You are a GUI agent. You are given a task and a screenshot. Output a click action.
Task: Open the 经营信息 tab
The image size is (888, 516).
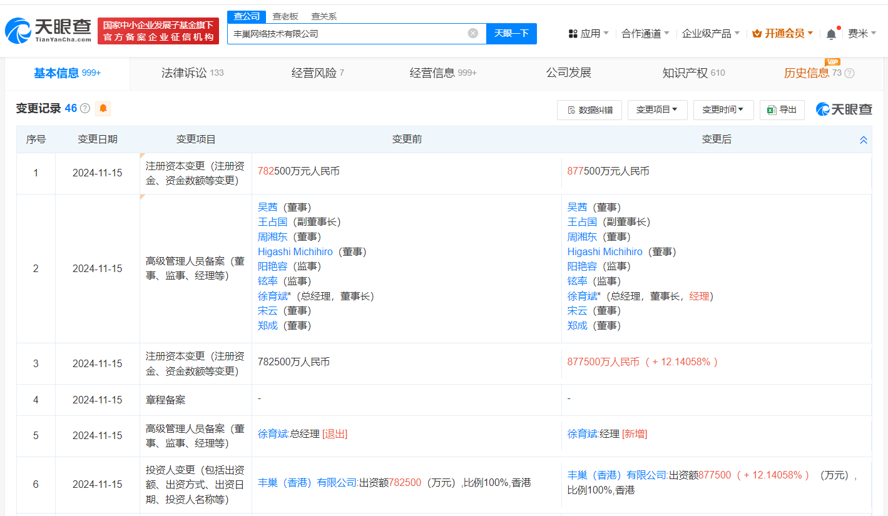(443, 73)
